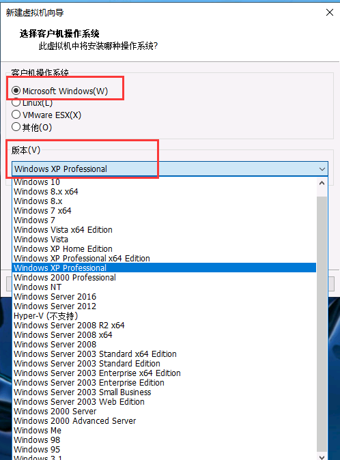
Task: Choose Windows 10 from version list
Action: 164,182
